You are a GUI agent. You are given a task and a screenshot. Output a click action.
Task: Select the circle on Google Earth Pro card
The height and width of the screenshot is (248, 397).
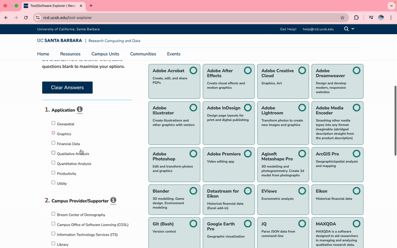pos(248,224)
